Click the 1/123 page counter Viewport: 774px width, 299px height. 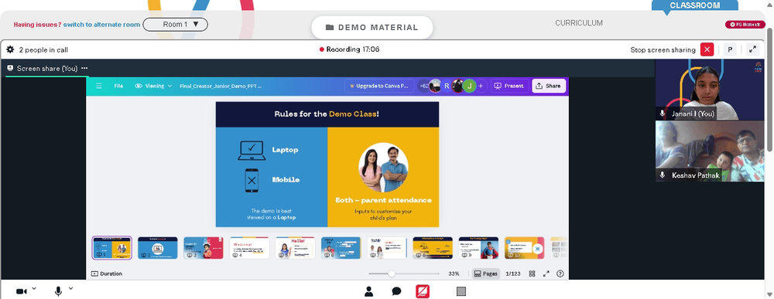513,274
